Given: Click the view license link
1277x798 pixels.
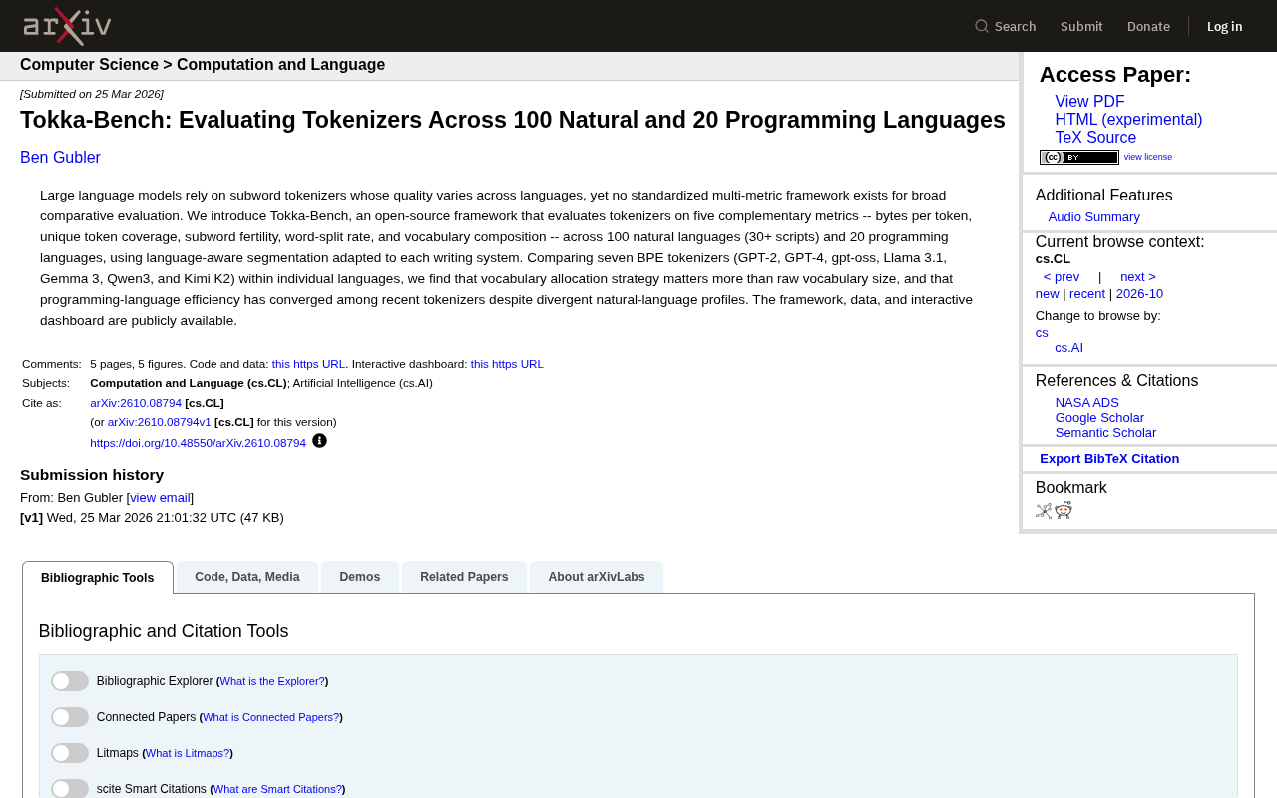Looking at the screenshot, I should (x=1148, y=157).
